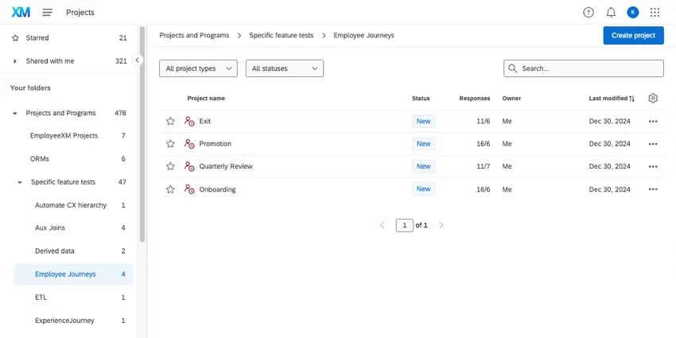Star the Exit project
The image size is (676, 338).
(170, 122)
